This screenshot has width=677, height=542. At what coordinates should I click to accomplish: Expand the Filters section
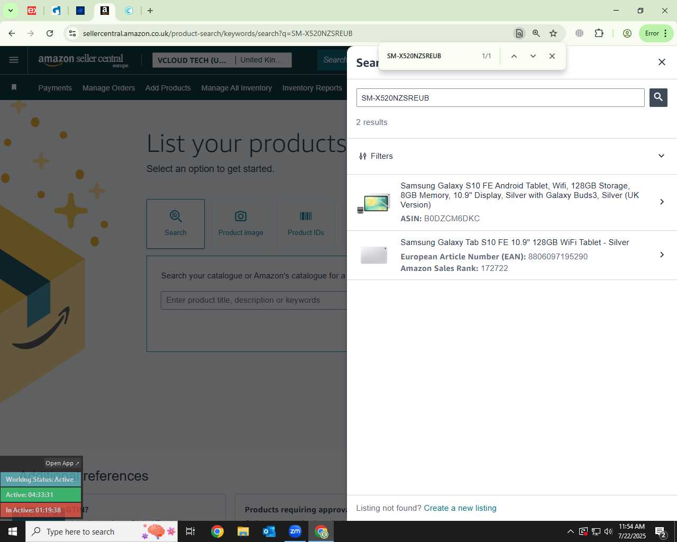(512, 156)
